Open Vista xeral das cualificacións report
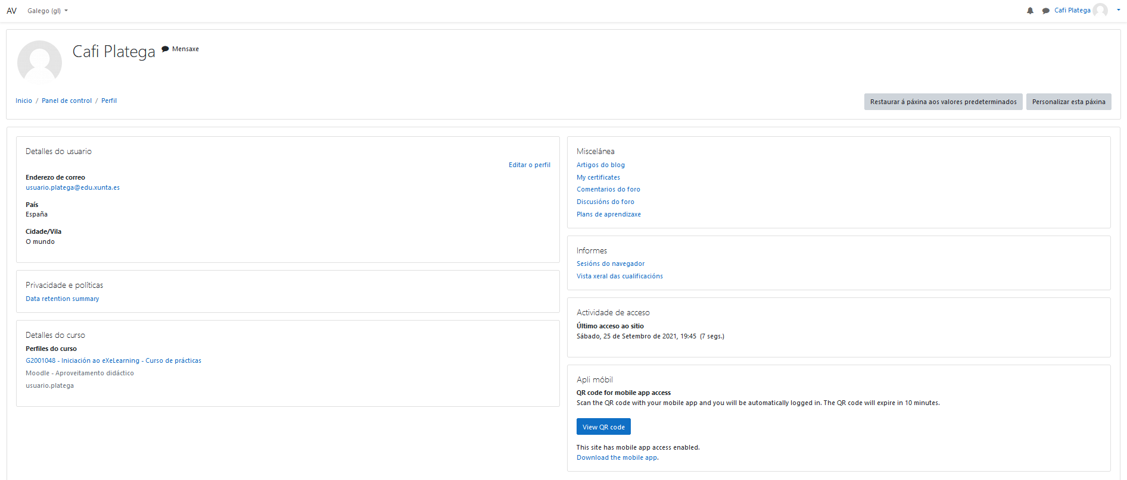This screenshot has height=480, width=1127. [x=619, y=276]
